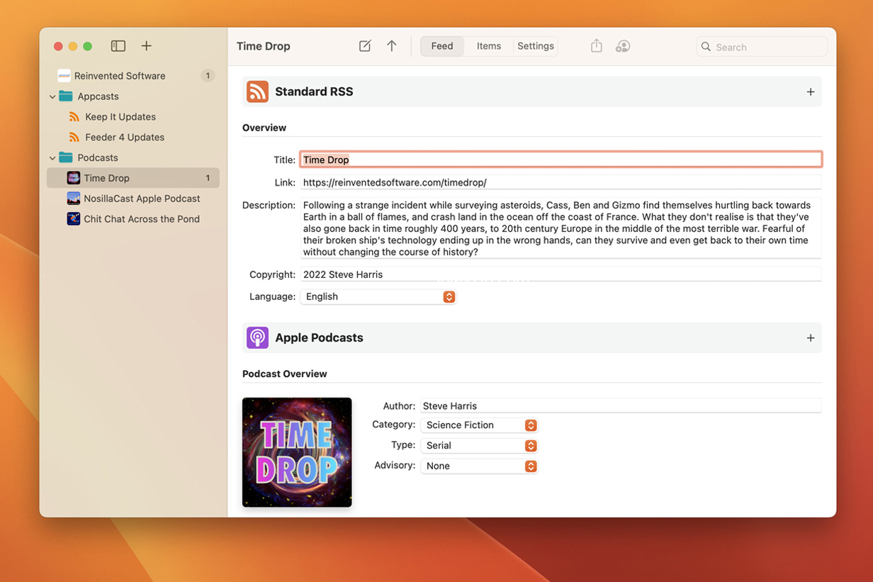Collapse the Appcasts folder chevron

(52, 96)
